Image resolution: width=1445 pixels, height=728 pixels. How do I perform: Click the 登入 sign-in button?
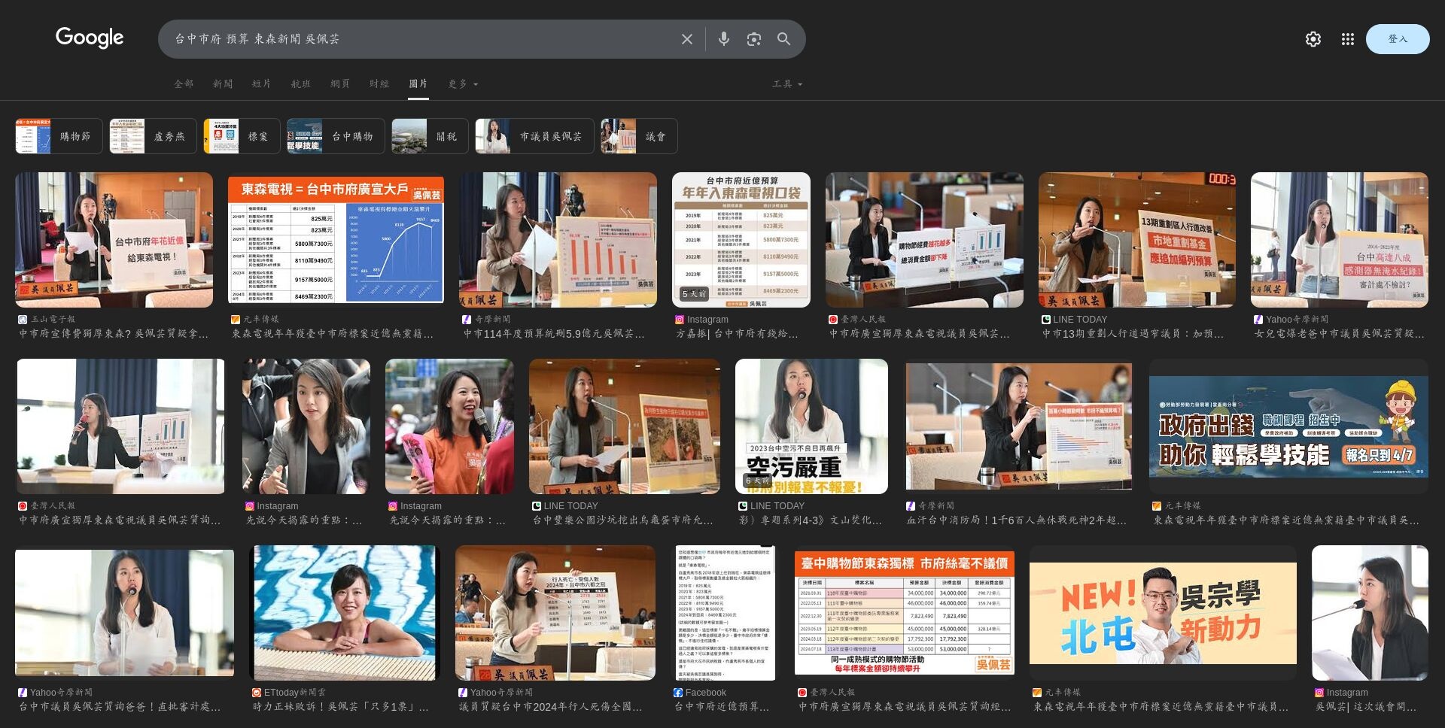1398,39
